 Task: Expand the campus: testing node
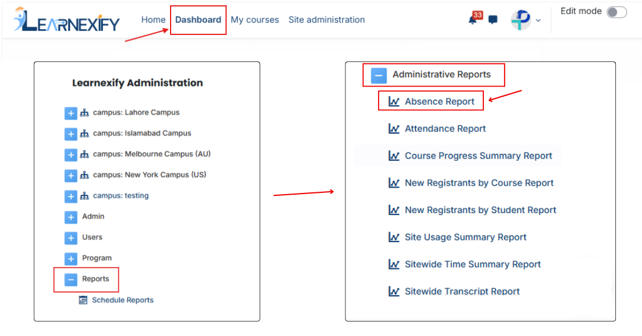(71, 196)
